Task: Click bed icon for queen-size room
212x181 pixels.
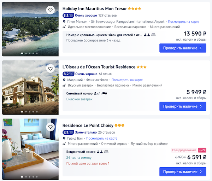Action: coord(153,35)
